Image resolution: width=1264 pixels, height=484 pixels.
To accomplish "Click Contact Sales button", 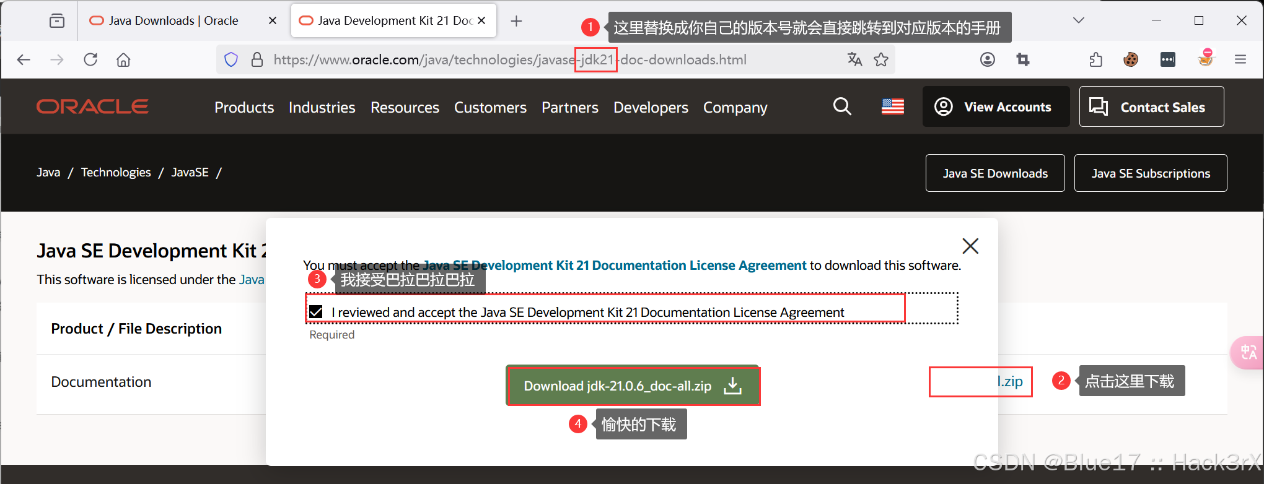I will pyautogui.click(x=1151, y=106).
